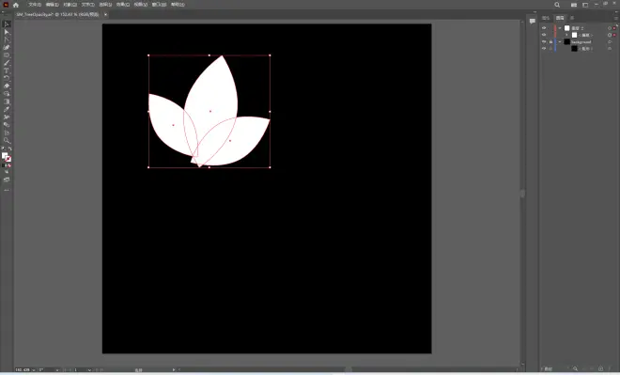Viewport: 620px width, 375px height.
Task: Open the Edit menu (编辑)
Action: [x=53, y=5]
